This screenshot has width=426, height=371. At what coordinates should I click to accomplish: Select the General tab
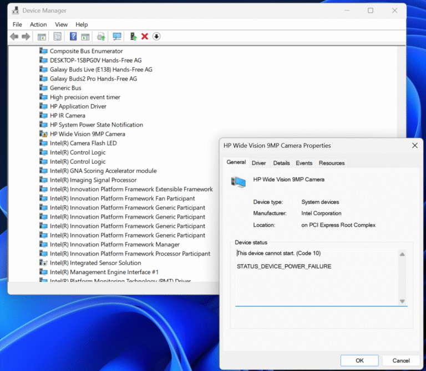pyautogui.click(x=236, y=162)
